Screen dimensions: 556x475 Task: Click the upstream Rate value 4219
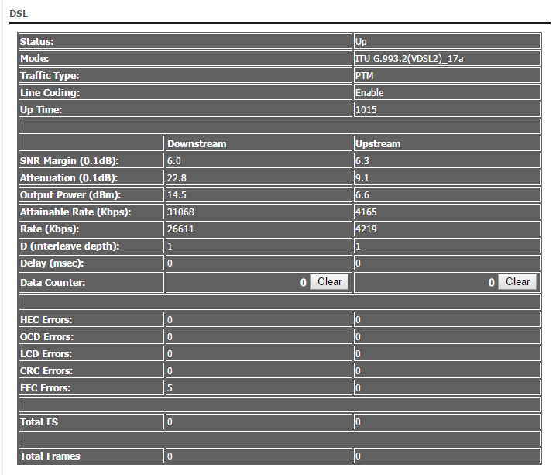click(x=366, y=229)
